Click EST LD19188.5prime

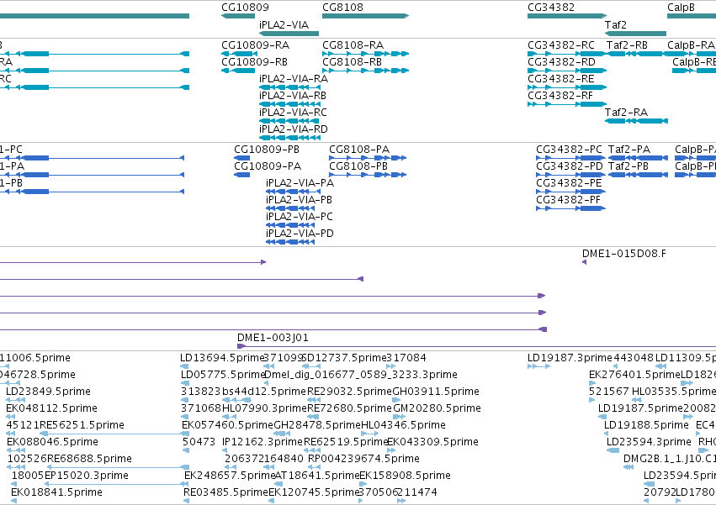pyautogui.click(x=646, y=426)
